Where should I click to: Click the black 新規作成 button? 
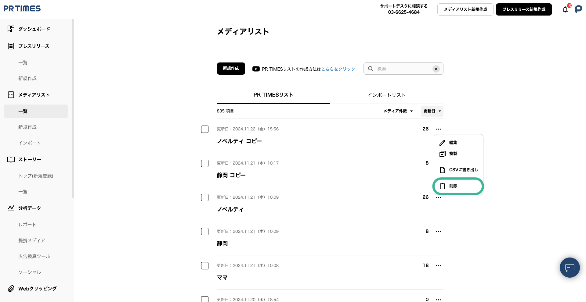point(231,69)
